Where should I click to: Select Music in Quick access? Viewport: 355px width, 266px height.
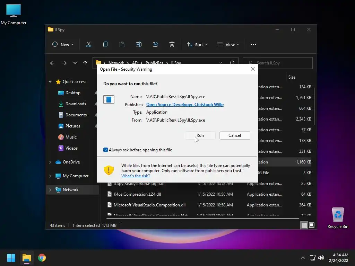click(71, 137)
